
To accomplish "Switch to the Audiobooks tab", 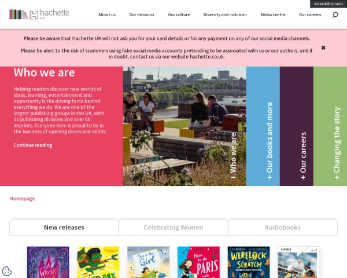I will tap(283, 227).
